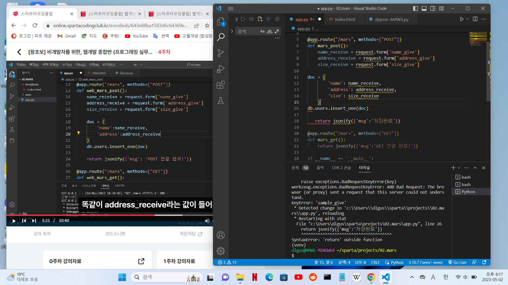
Task: Open the VS Code hamburger application menu
Action: point(230,8)
